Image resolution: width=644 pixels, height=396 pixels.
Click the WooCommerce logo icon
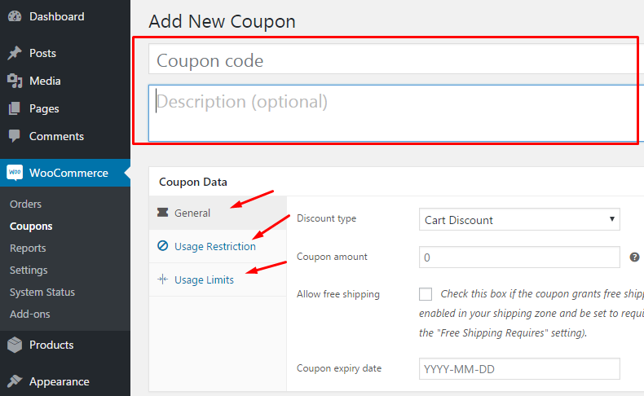tap(15, 173)
